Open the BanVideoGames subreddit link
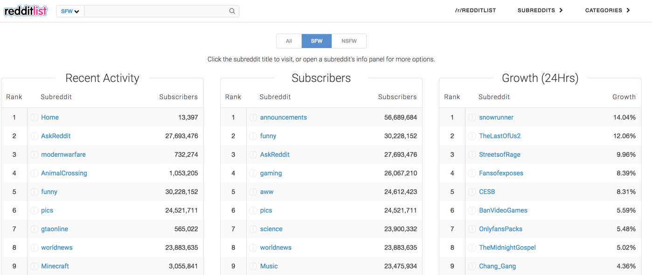 (x=503, y=210)
